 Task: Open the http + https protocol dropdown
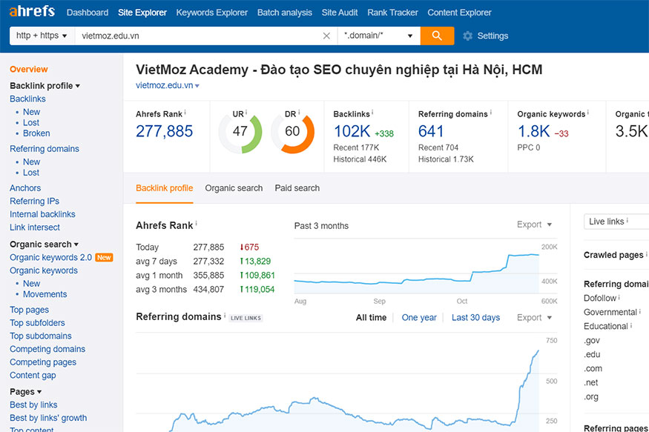click(42, 36)
